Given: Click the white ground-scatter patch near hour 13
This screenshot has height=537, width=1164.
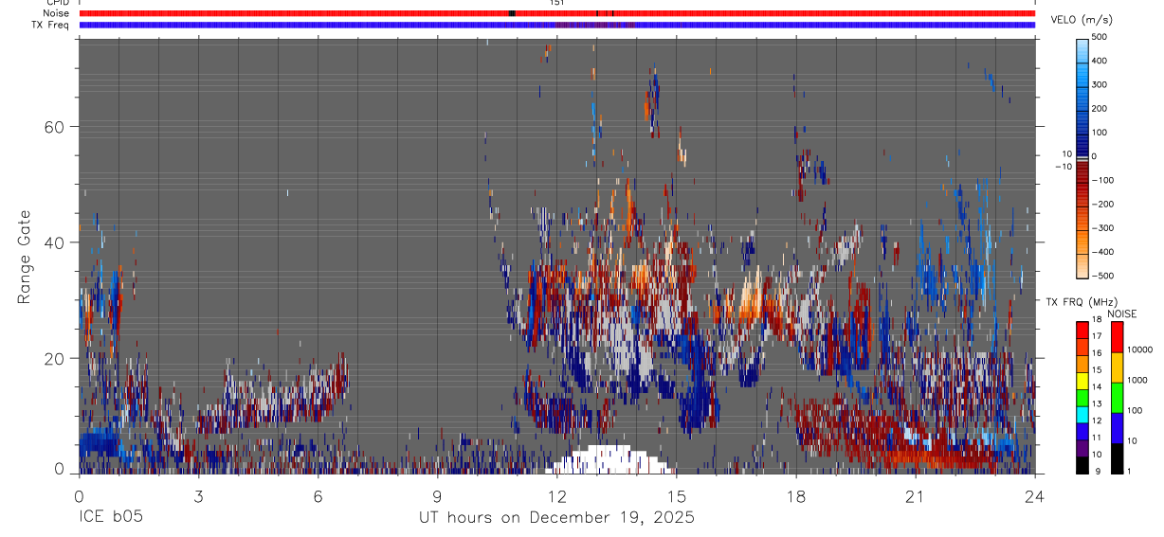Looking at the screenshot, I should pyautogui.click(x=611, y=460).
